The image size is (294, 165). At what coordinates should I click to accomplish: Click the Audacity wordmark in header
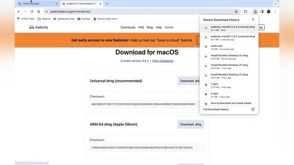pyautogui.click(x=41, y=27)
